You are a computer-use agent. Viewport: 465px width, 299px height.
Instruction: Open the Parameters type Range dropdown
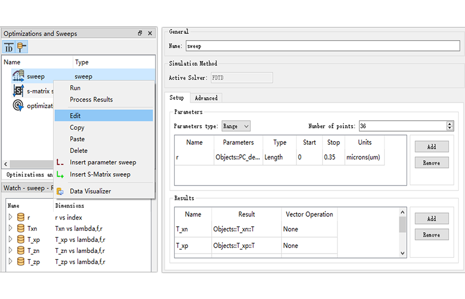pyautogui.click(x=236, y=126)
